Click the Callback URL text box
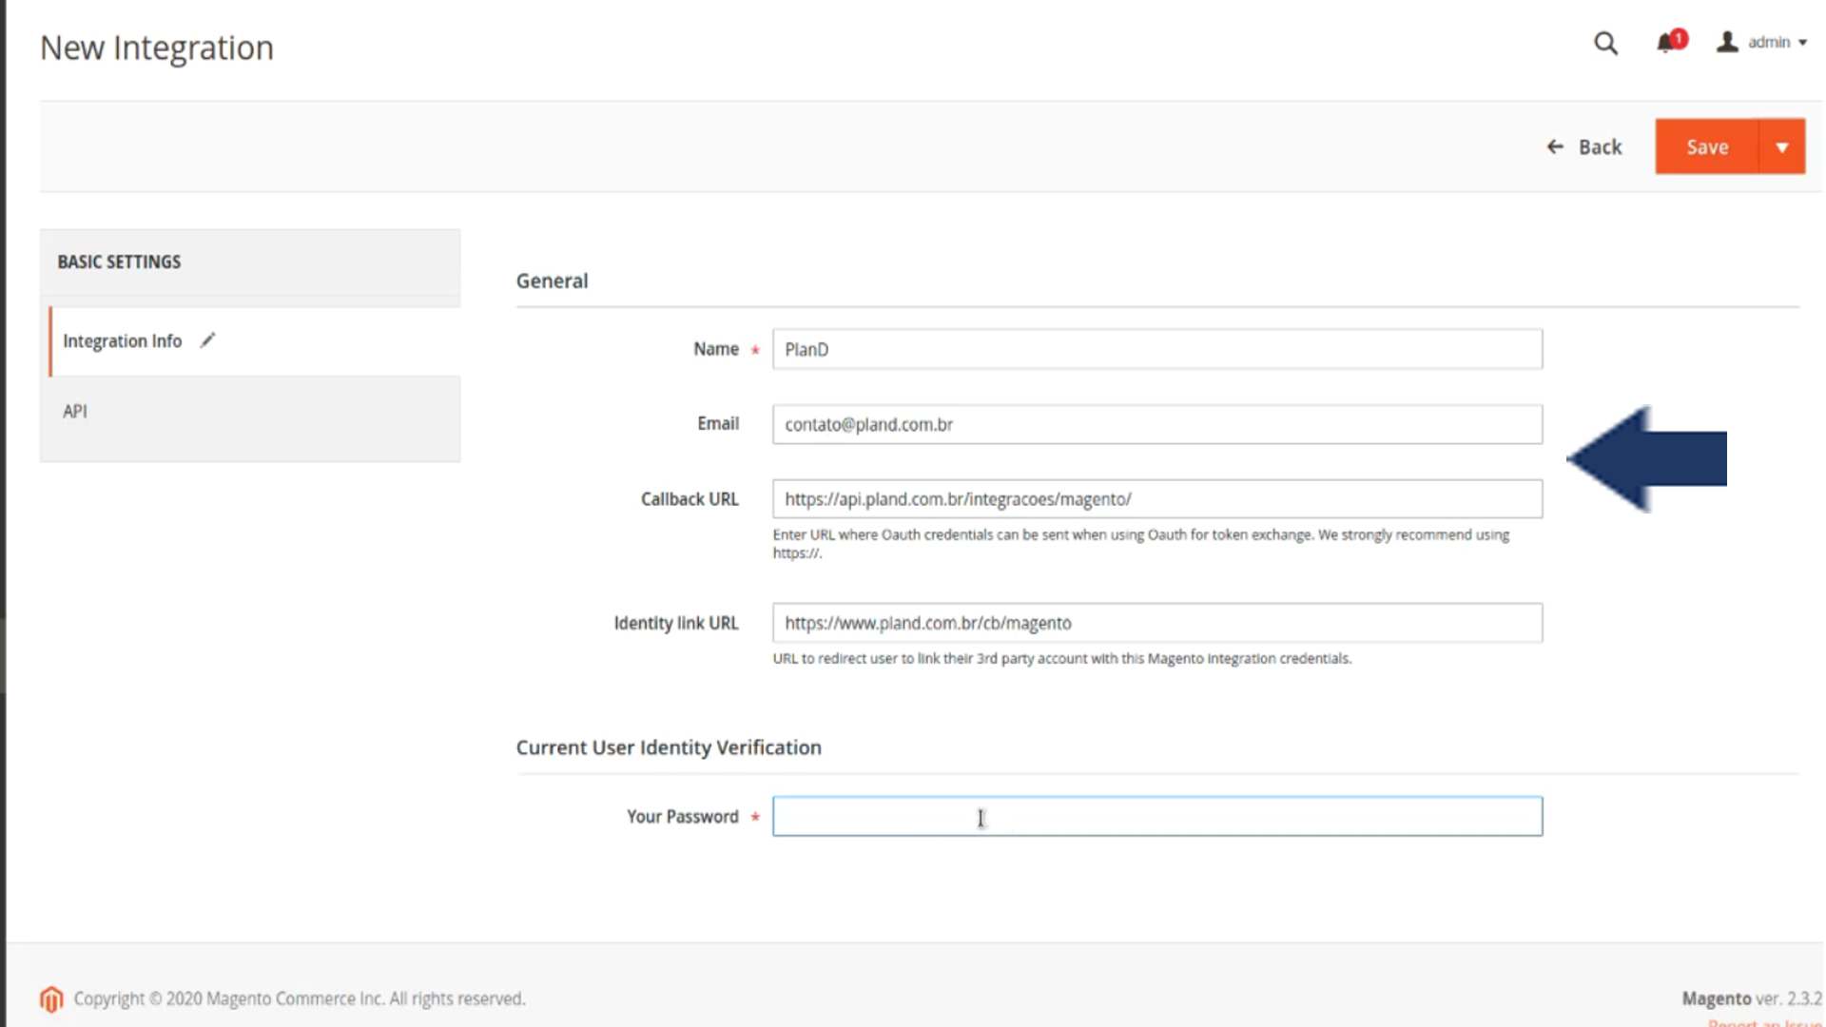 [x=1156, y=499]
